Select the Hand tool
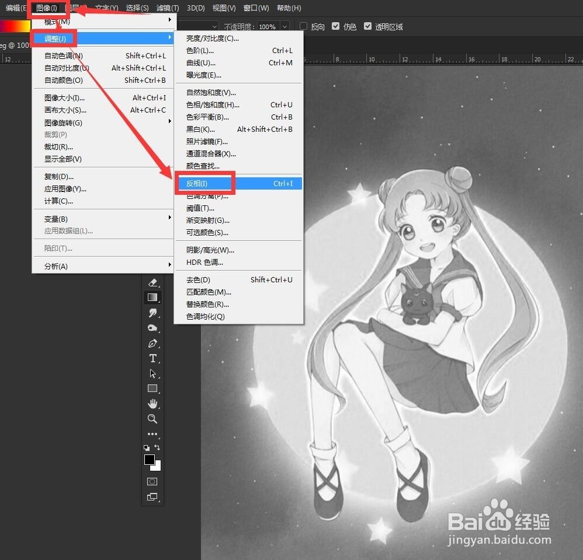Viewport: 583px width, 560px height. click(152, 404)
